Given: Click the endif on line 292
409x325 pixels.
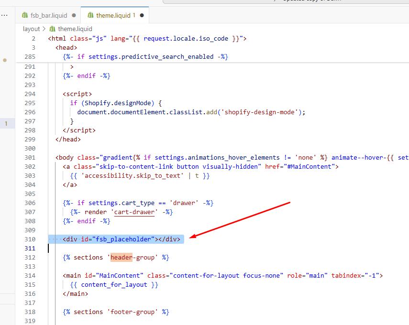Looking at the screenshot, I should 87,76.
